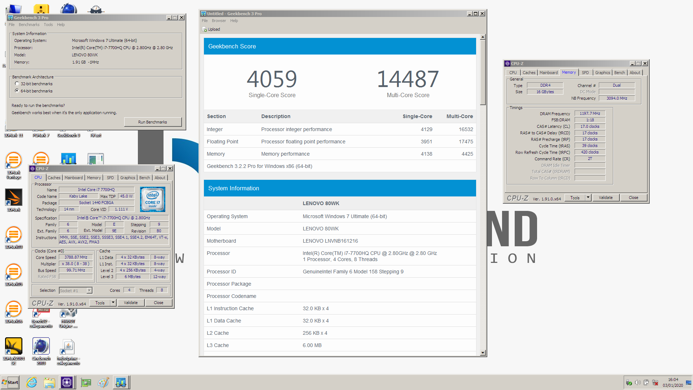Click the Memory performance row in results

(340, 154)
